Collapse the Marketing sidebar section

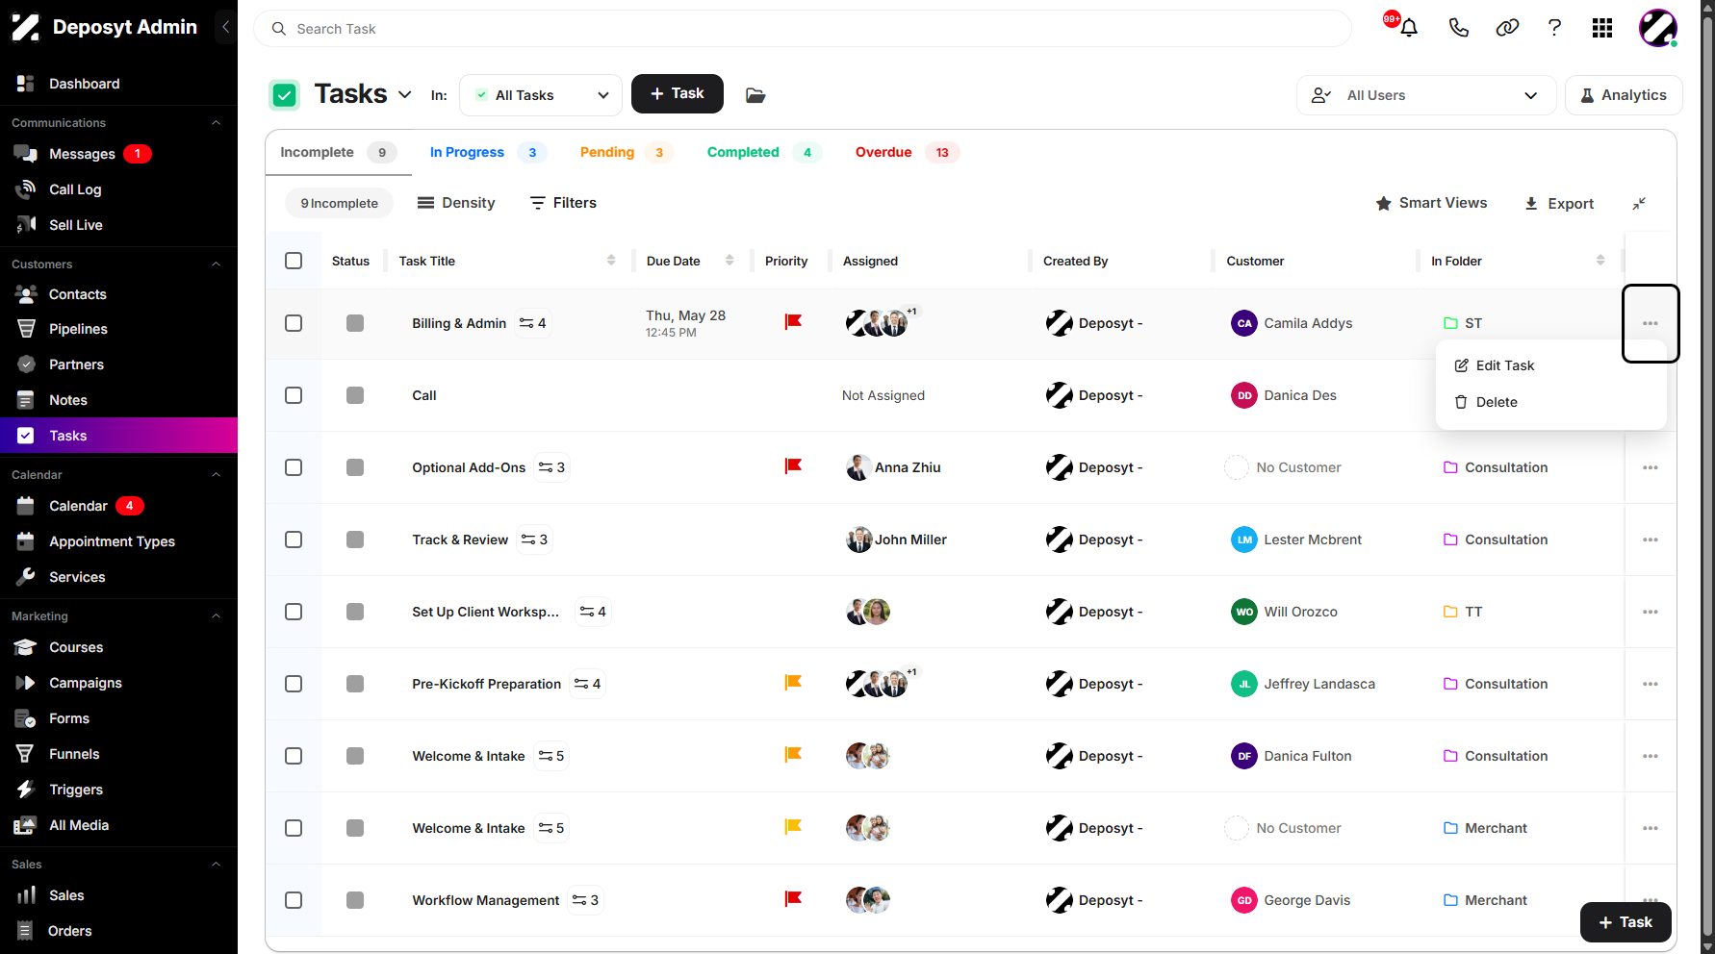[216, 616]
